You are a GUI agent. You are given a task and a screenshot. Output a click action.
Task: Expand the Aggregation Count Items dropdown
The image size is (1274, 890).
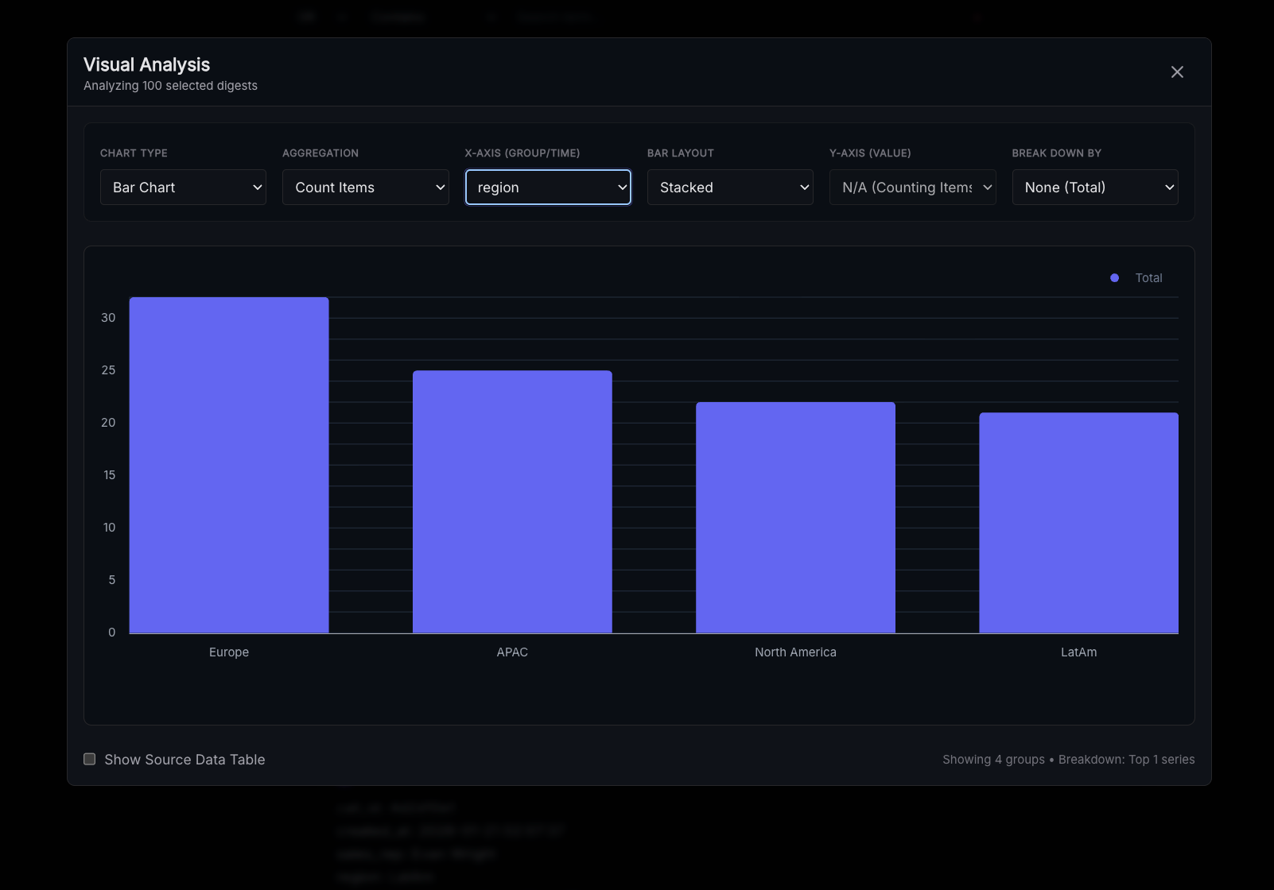tap(365, 188)
